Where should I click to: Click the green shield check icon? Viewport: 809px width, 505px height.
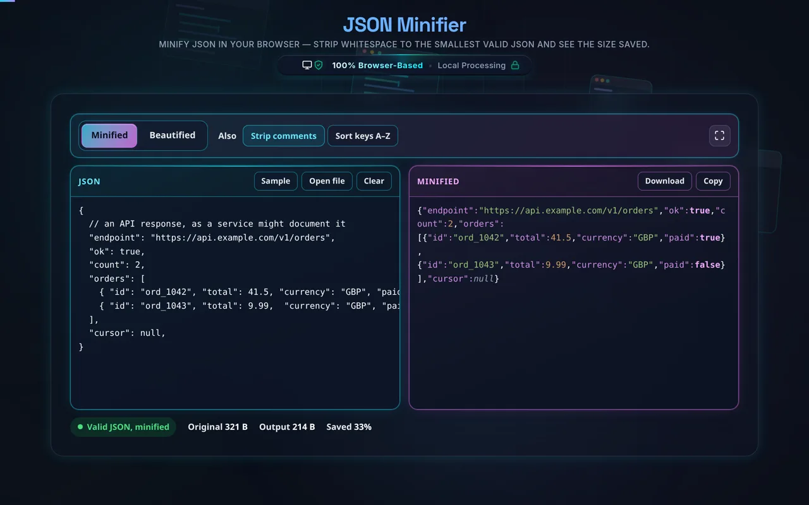tap(319, 65)
